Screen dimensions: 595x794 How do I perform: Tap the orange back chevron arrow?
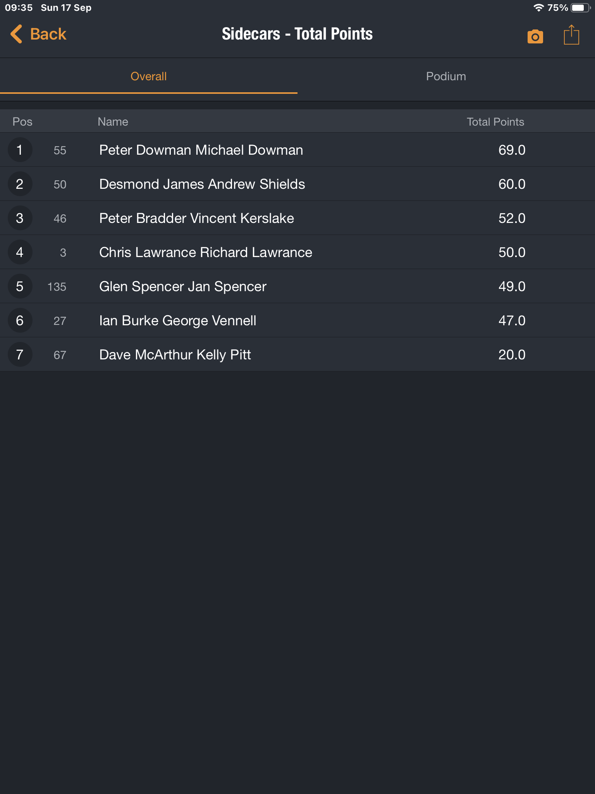point(16,34)
